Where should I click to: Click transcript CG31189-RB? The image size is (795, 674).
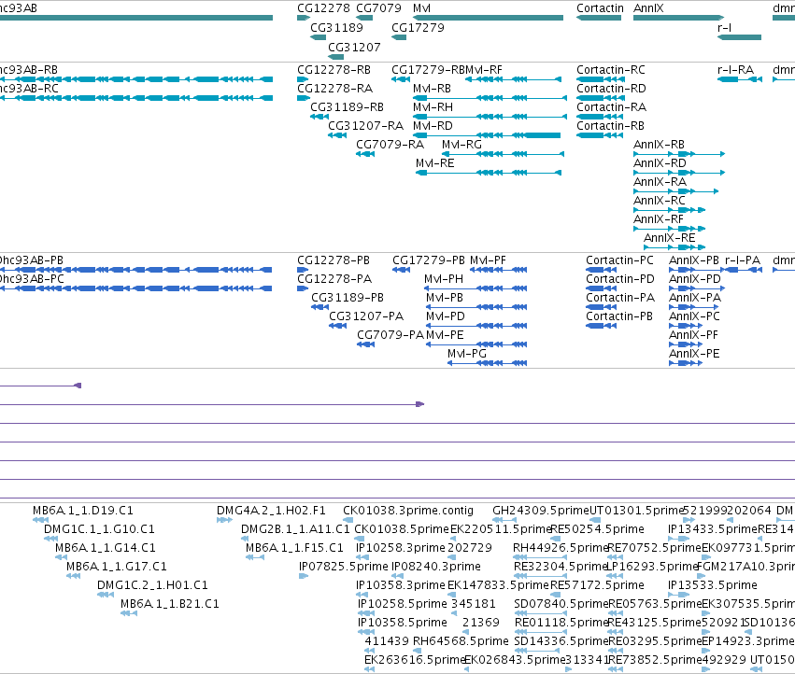(319, 117)
